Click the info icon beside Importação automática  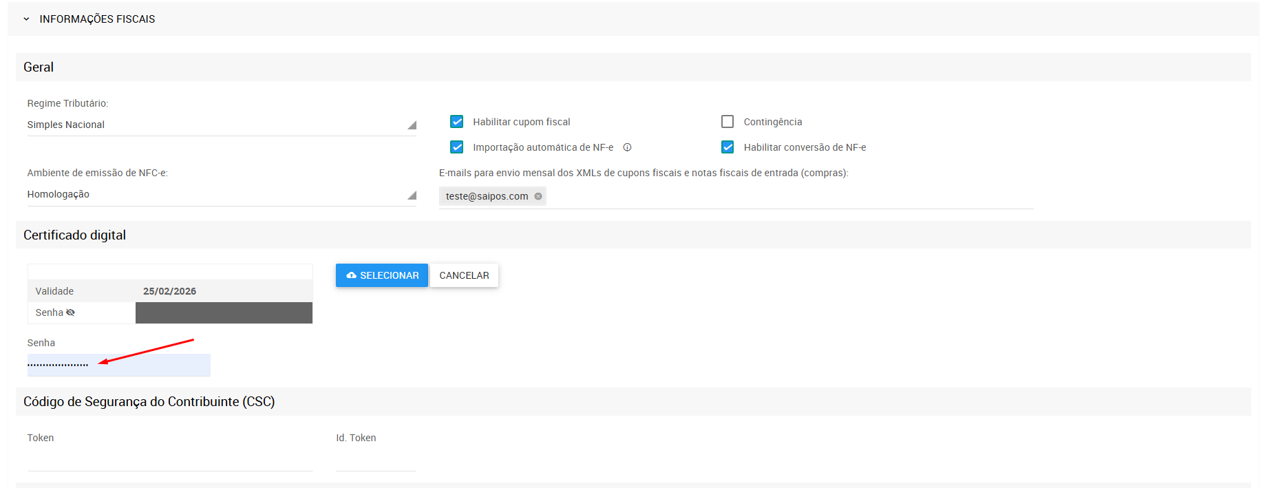click(x=627, y=147)
